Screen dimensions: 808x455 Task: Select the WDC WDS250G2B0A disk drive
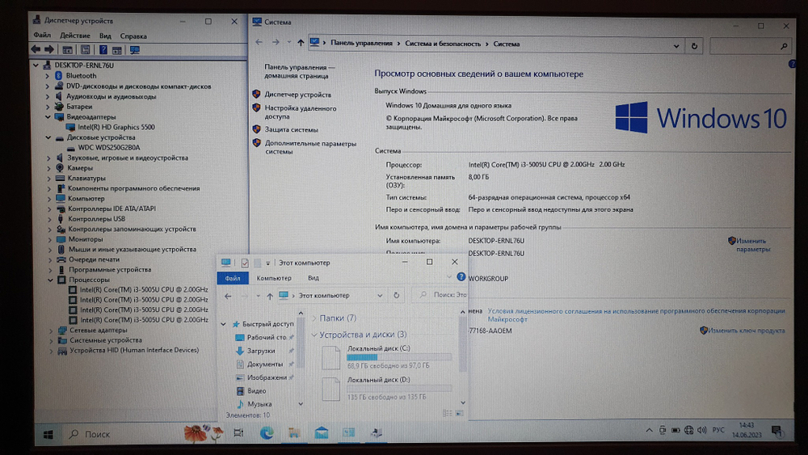[x=109, y=147]
